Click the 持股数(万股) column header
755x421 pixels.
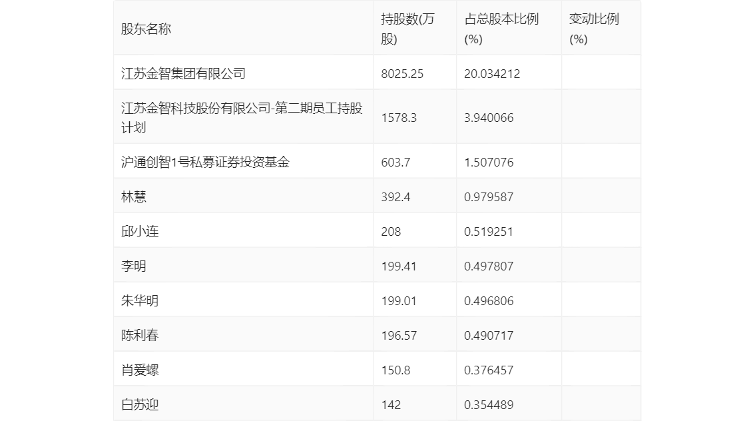click(x=407, y=29)
